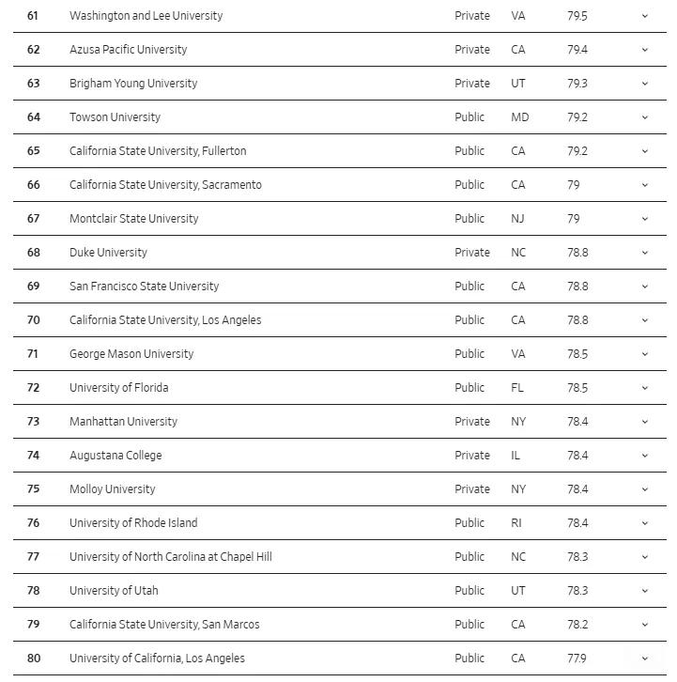
Task: Click the Manhattan University name
Action: 123,422
